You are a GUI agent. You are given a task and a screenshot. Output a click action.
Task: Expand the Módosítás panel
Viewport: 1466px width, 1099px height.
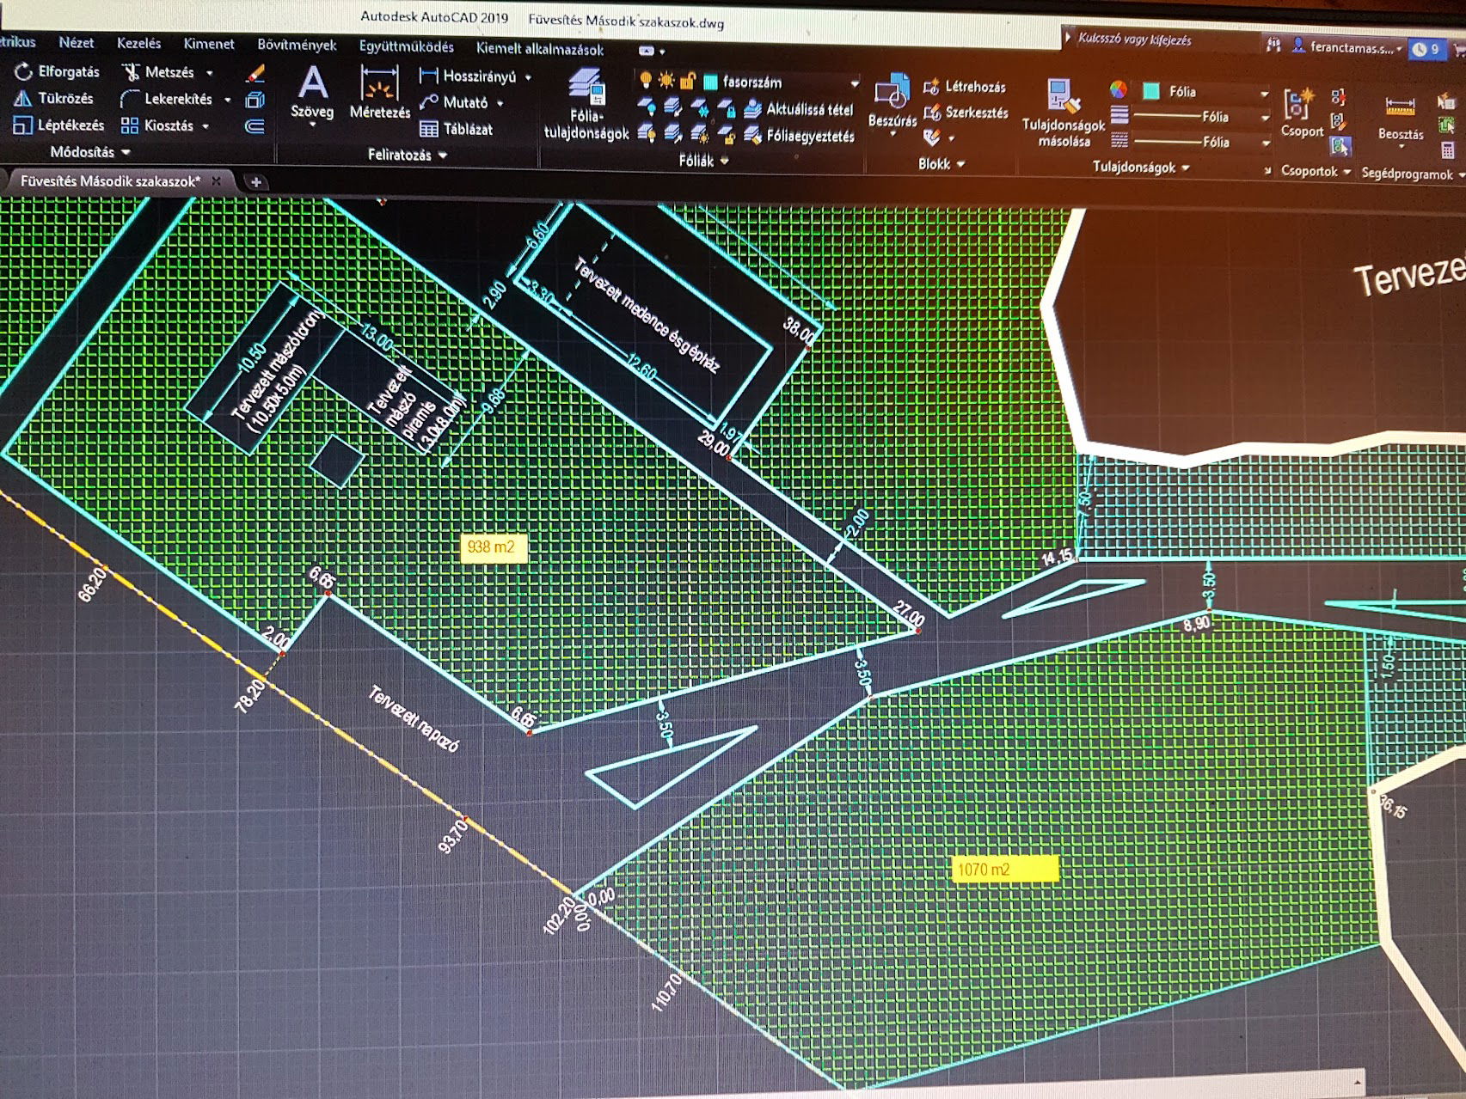(89, 152)
